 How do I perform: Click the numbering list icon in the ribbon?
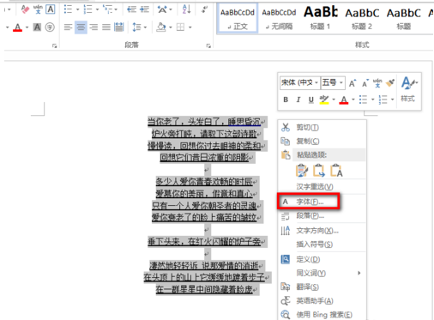click(87, 9)
